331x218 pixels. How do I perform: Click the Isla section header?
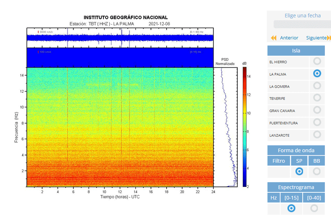296,51
